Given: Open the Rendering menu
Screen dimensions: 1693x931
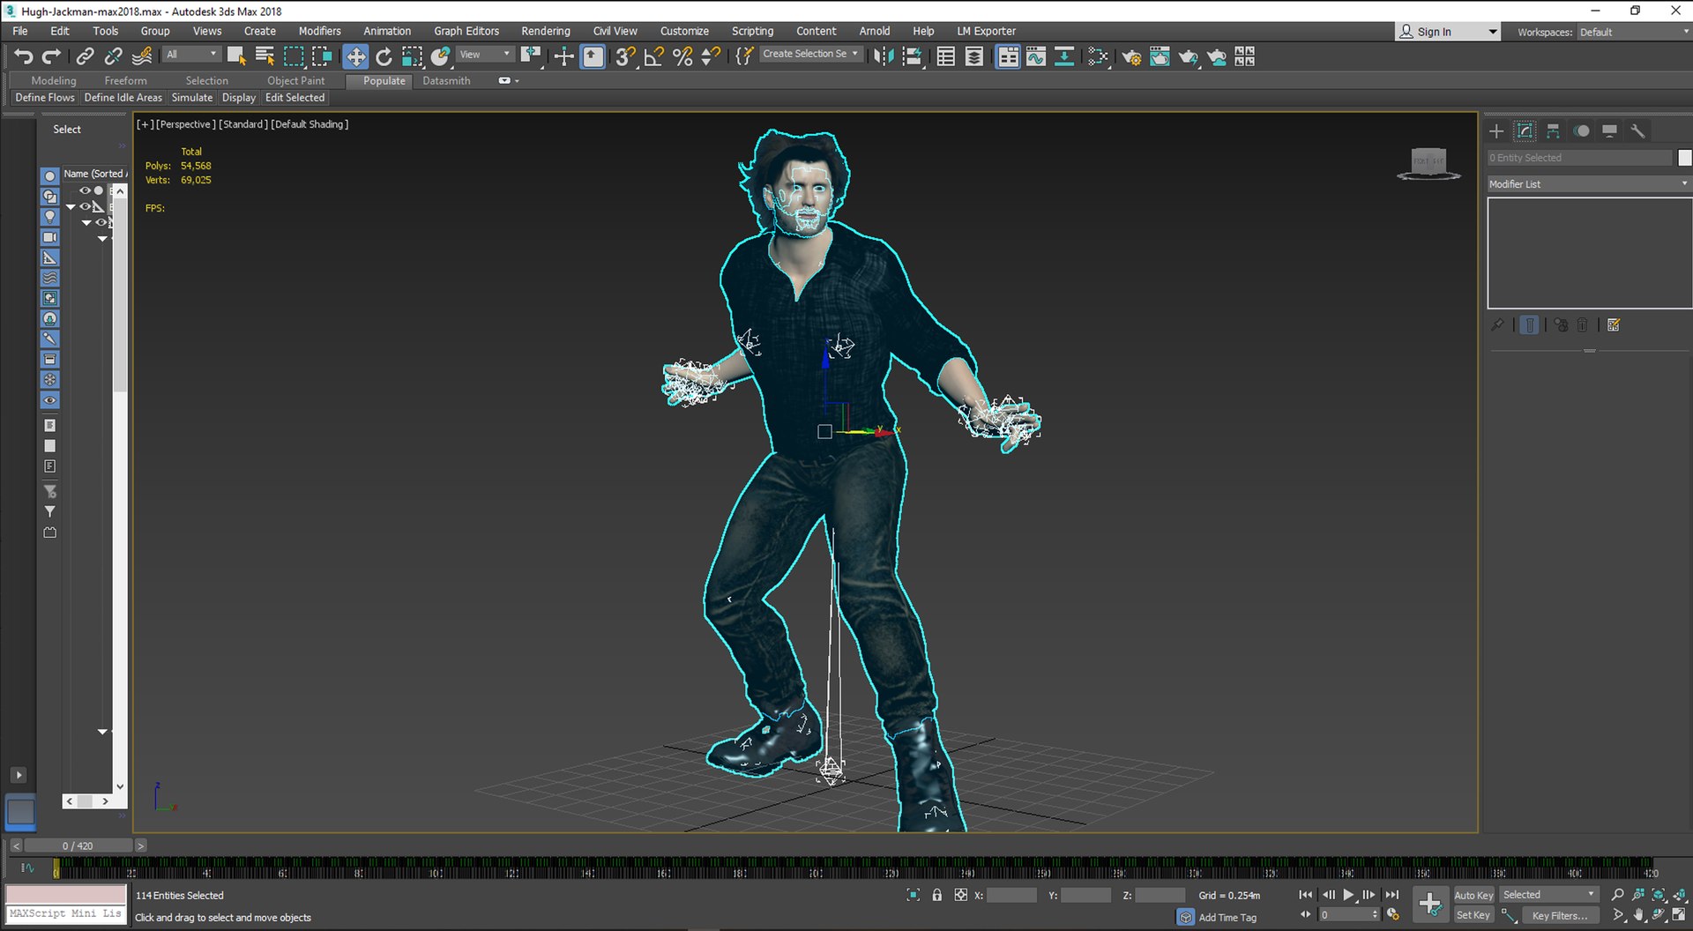Looking at the screenshot, I should coord(546,31).
